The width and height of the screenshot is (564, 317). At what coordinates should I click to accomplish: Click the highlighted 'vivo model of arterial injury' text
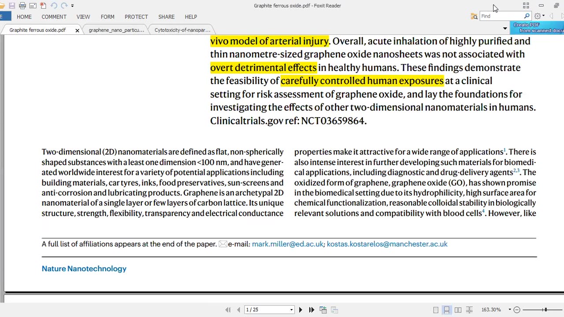coord(270,41)
